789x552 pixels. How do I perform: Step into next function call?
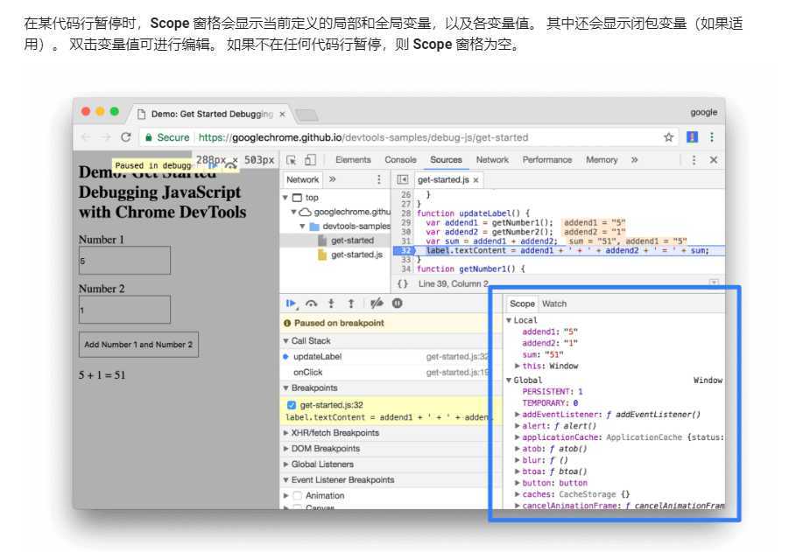331,304
